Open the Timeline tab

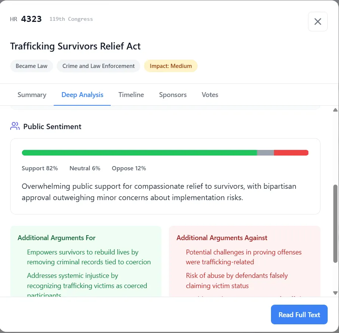pos(131,95)
